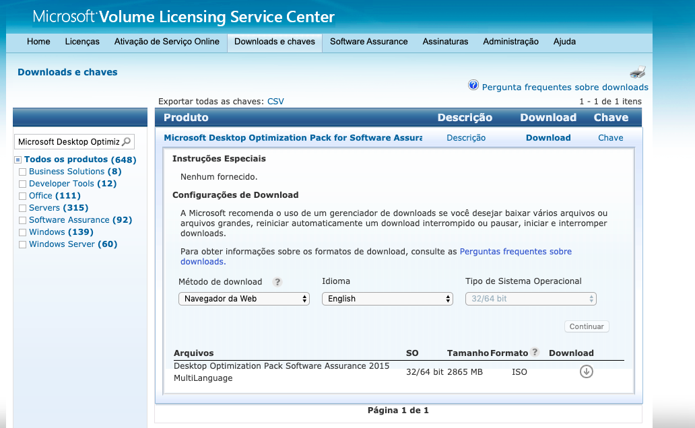Click the search magnifier icon in product filter
This screenshot has width=695, height=428.
click(127, 142)
